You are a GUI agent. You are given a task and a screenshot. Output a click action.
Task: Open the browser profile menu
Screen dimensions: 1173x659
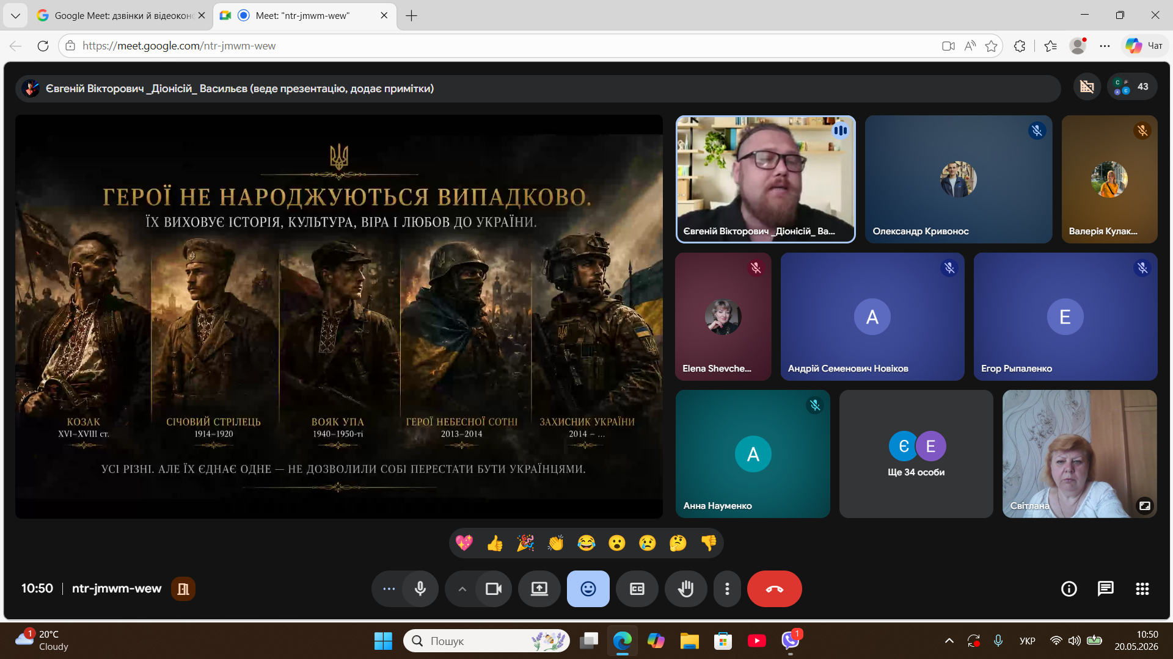(1078, 46)
